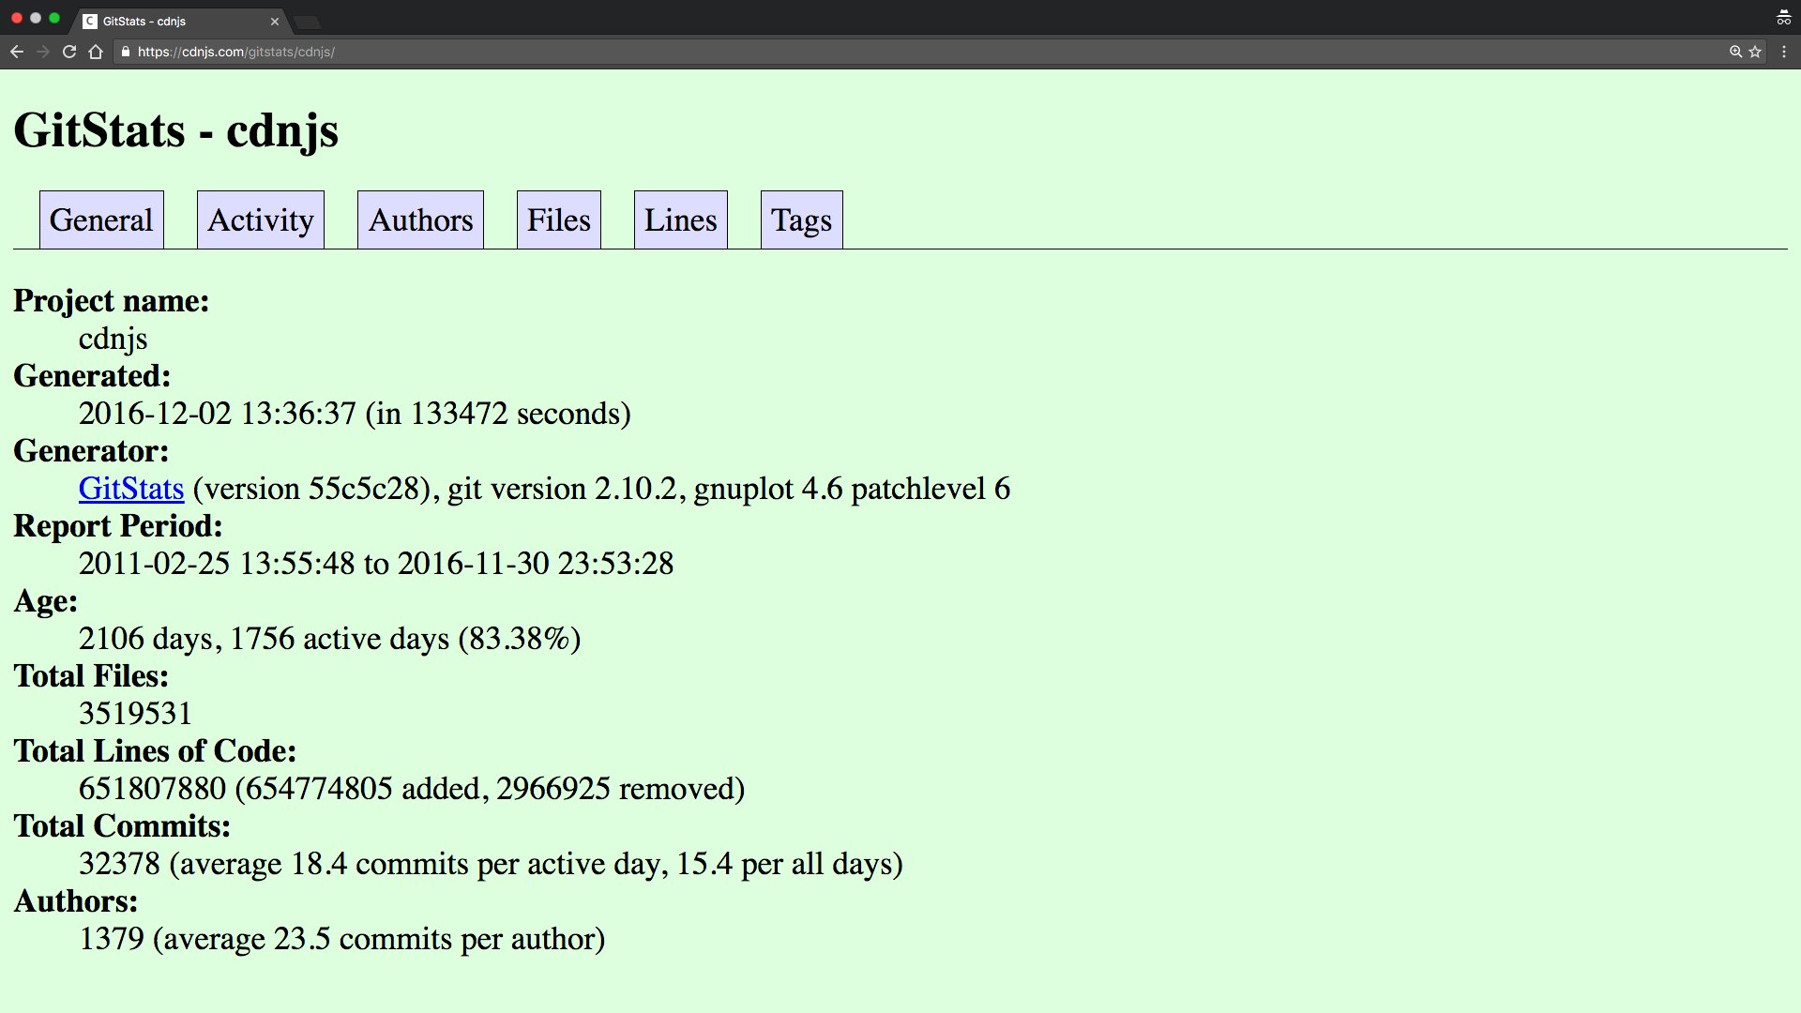Go back to the previous page
Screen dimensions: 1801x1013
(x=17, y=52)
